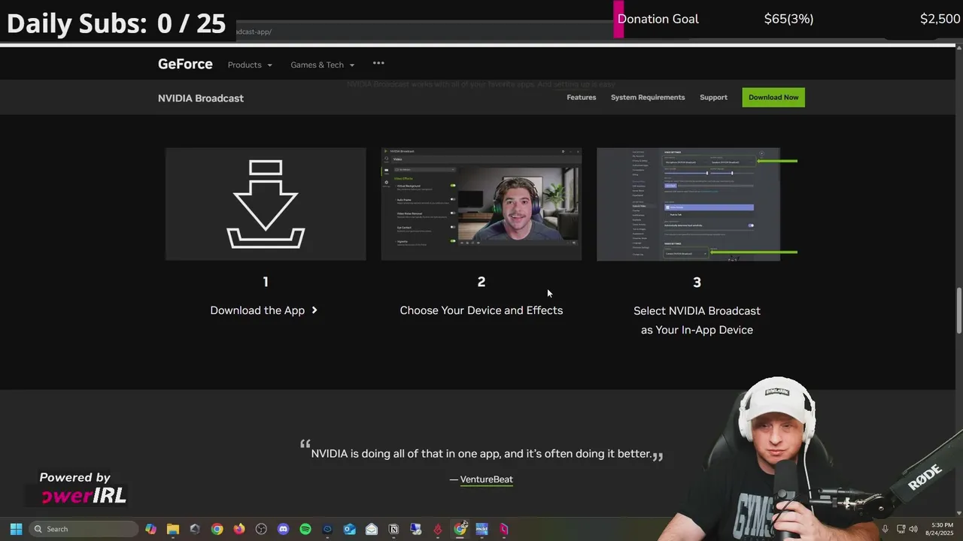Click the 'Select NVIDIA Broadcast' step text

[x=697, y=320]
